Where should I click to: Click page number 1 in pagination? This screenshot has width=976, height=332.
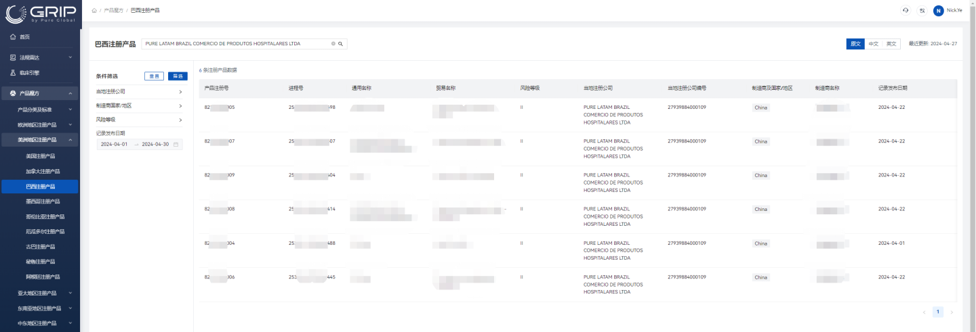938,312
